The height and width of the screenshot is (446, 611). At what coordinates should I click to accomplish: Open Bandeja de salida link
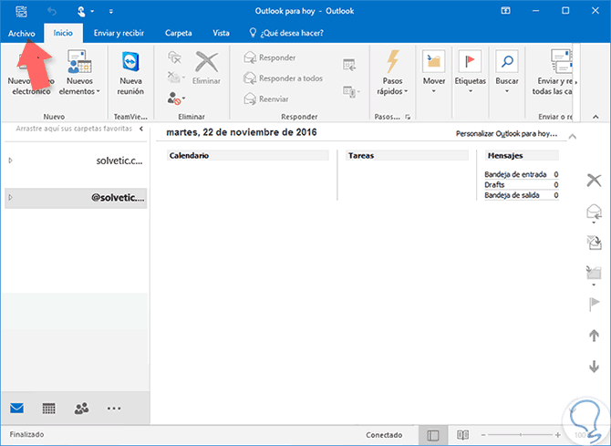coord(512,195)
